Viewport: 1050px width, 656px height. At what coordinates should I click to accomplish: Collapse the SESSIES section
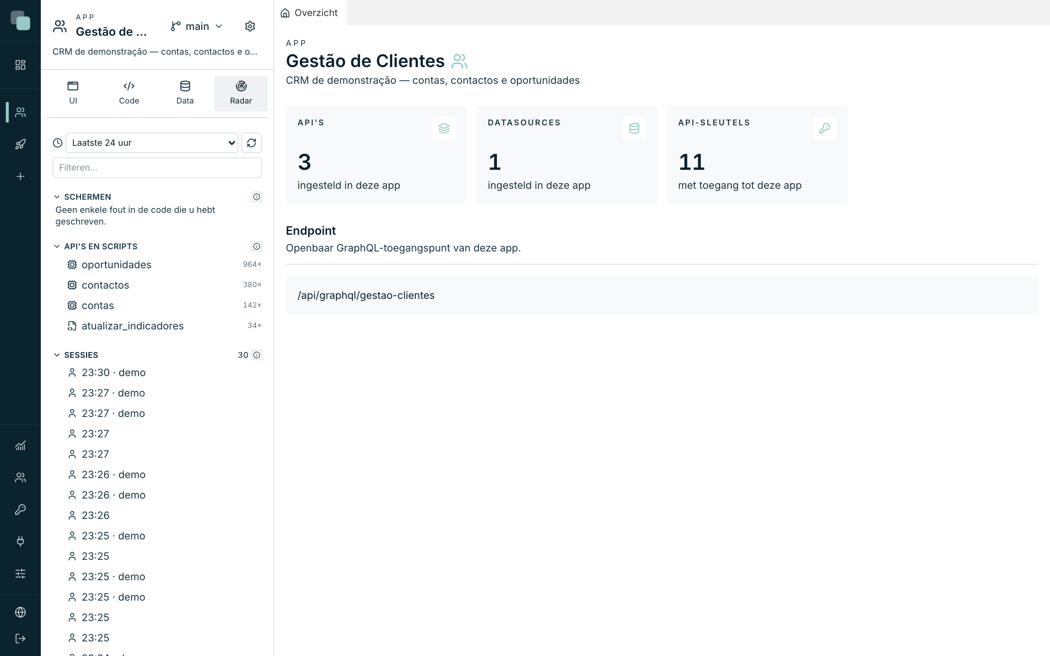(x=57, y=355)
